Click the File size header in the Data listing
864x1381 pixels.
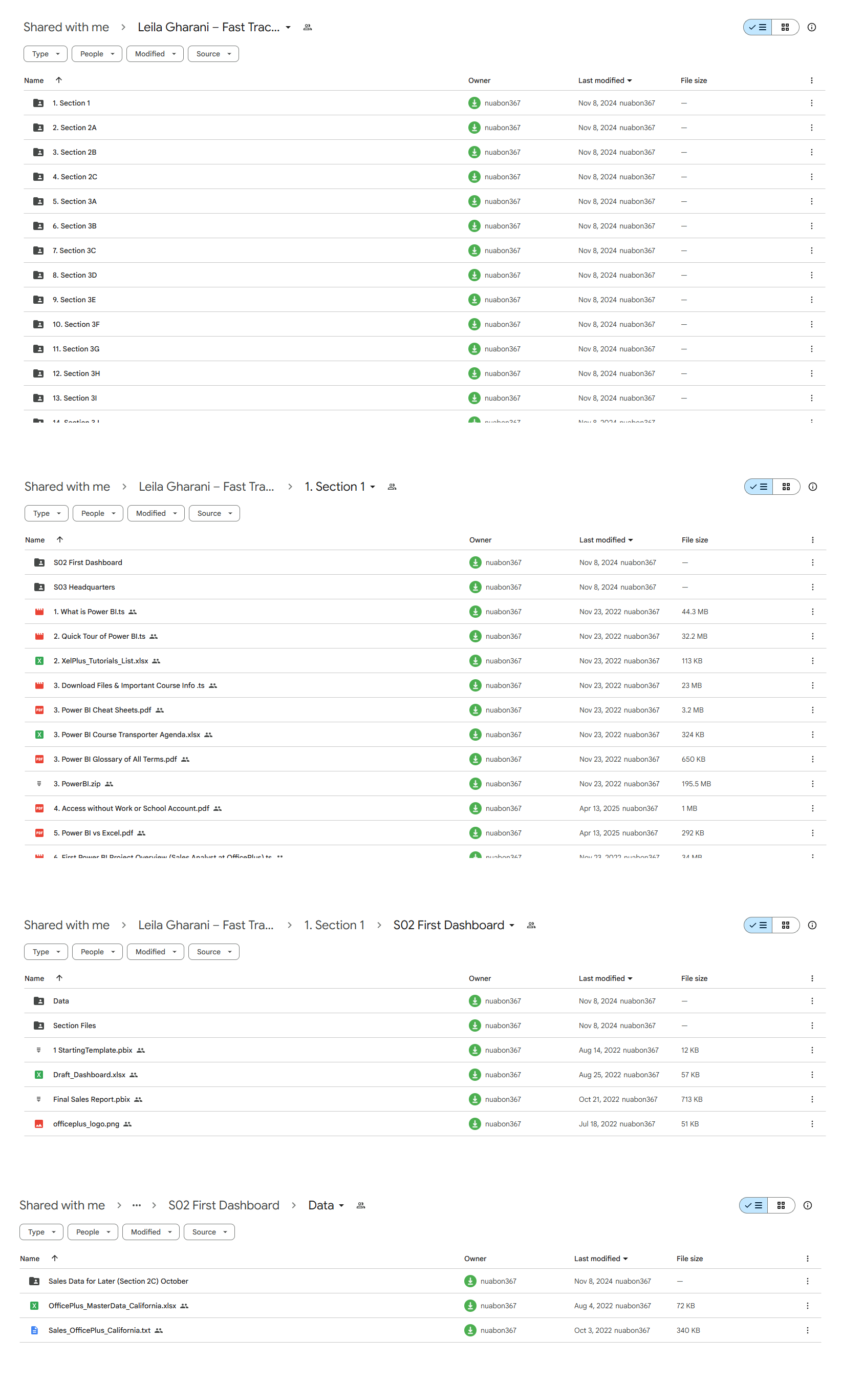point(689,1259)
